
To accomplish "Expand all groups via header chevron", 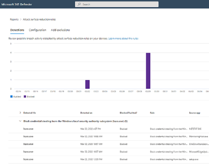I will pyautogui.click(x=20, y=113).
